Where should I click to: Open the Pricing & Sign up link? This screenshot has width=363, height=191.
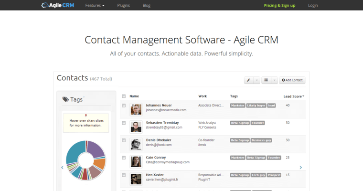279,5
